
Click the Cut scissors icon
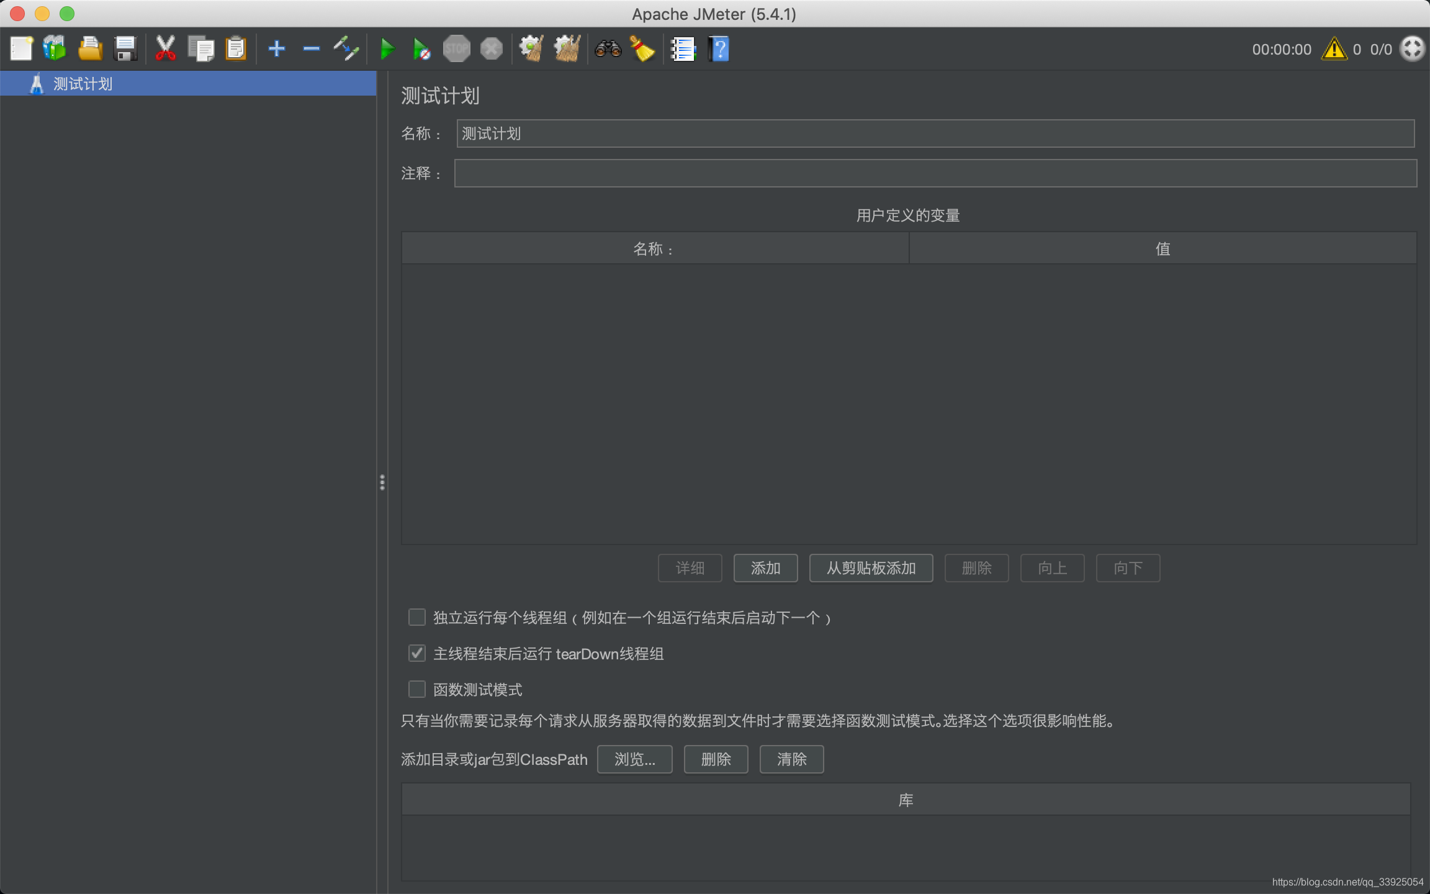(165, 48)
